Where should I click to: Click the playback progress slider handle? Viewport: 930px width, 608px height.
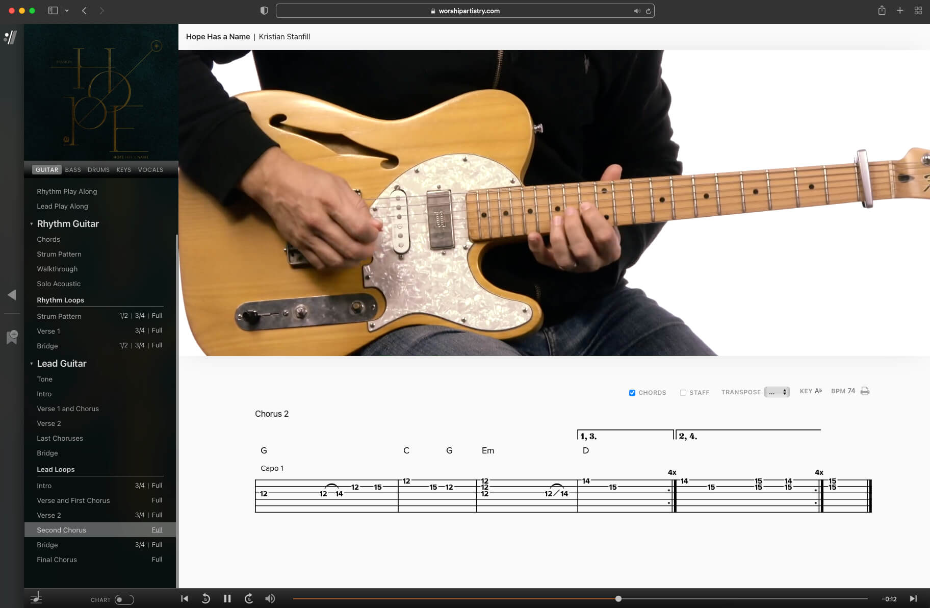[x=618, y=599]
